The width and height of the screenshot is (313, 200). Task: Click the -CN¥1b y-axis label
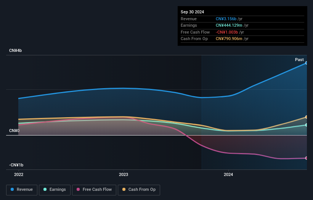(16, 165)
